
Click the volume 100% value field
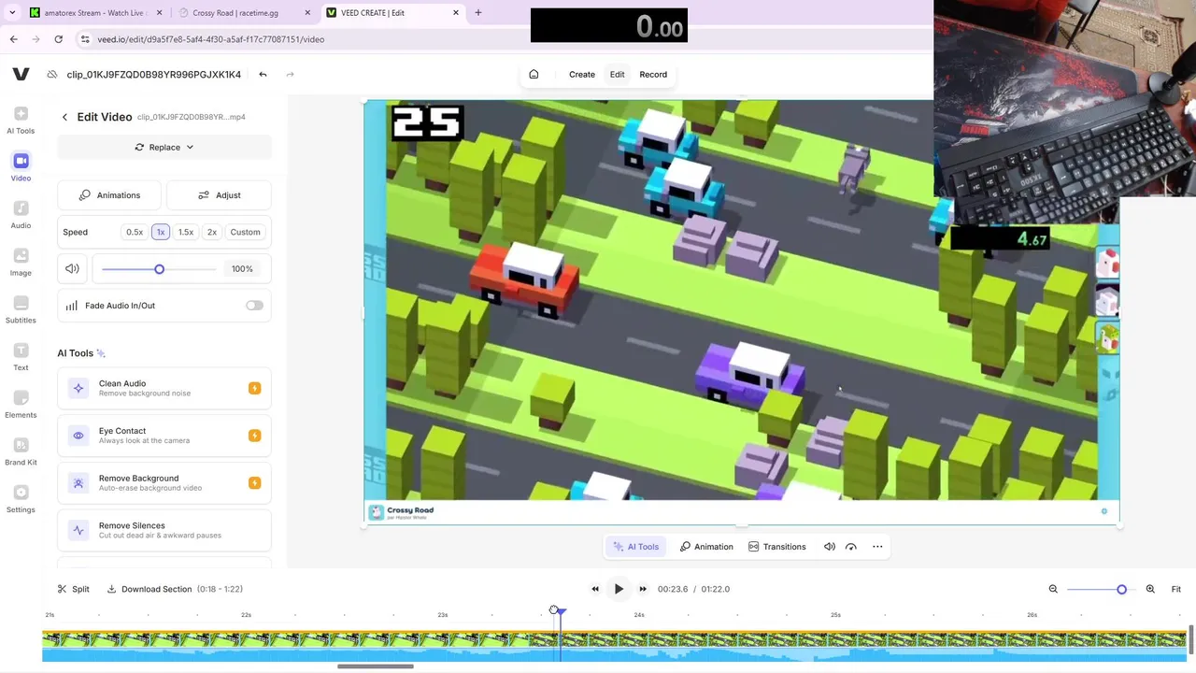242,269
